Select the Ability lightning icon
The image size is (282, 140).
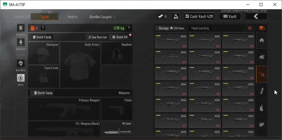click(21, 78)
